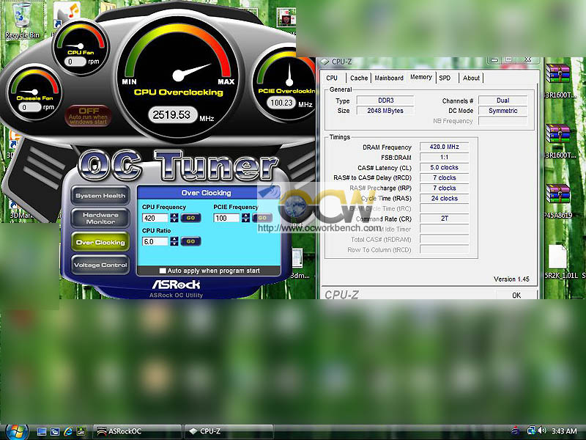
Task: Click the Windows Start orb
Action: (x=16, y=431)
